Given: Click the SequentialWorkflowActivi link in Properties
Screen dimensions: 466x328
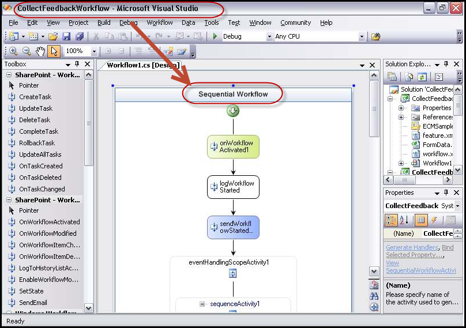Looking at the screenshot, I should [421, 270].
